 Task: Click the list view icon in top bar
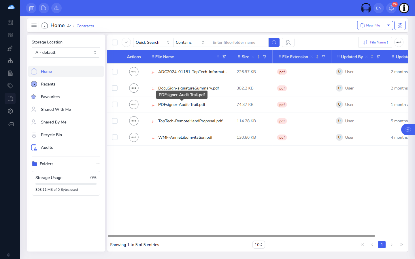[31, 8]
